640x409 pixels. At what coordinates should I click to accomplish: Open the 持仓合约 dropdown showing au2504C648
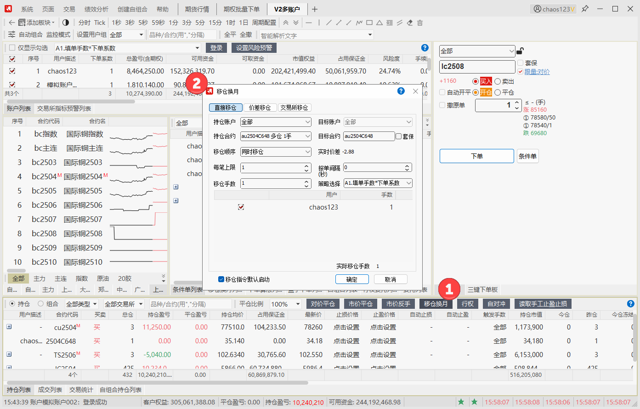point(276,136)
